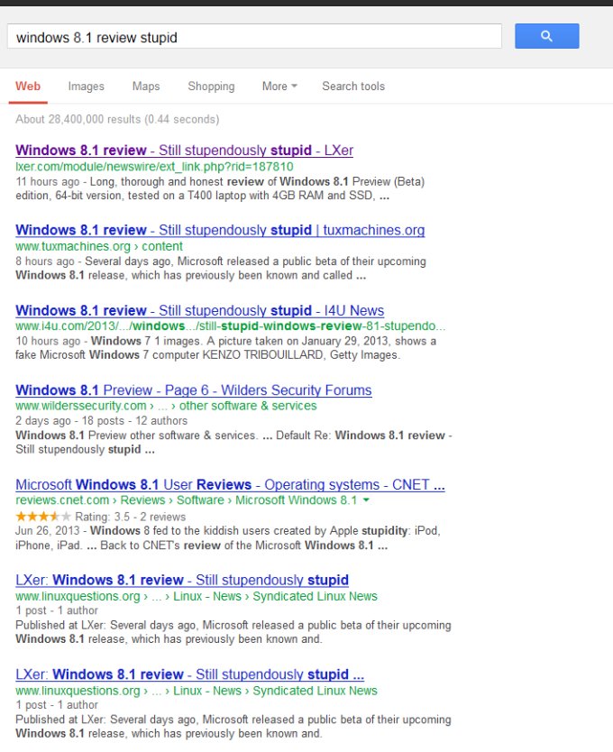Expand the green arrow next to CNET URL
Image resolution: width=613 pixels, height=752 pixels.
click(367, 500)
